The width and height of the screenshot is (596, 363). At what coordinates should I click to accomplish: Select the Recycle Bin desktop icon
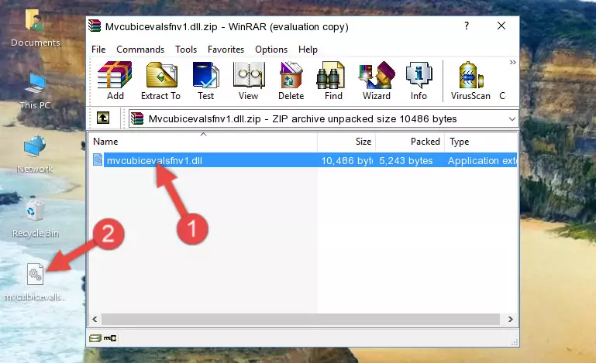[35, 220]
